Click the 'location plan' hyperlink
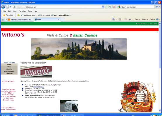Viewport: 162px width, 116px height. tap(39, 87)
